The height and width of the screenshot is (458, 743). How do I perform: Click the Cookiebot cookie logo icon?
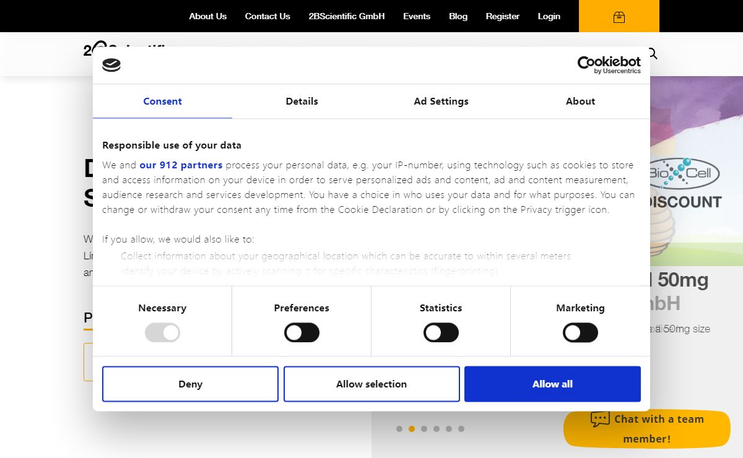pos(111,65)
